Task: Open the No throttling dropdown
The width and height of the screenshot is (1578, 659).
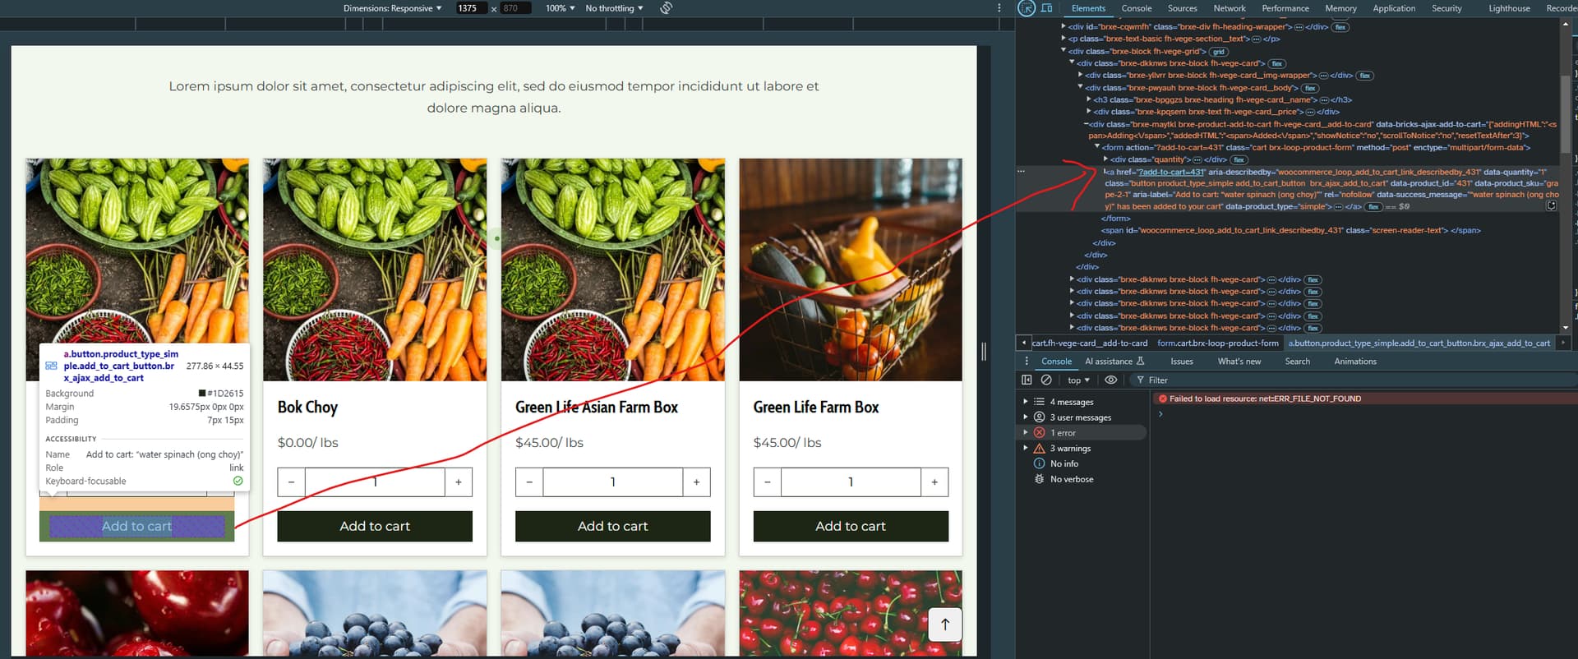Action: 614,8
